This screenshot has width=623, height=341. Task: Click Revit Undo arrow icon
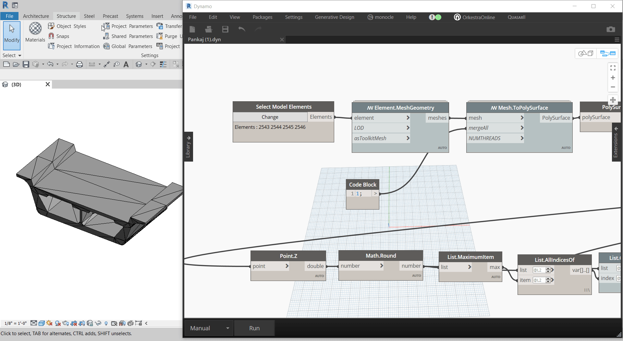tap(50, 64)
